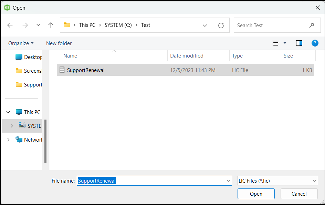The width and height of the screenshot is (325, 205).
Task: Click the Up one level arrow
Action: [x=51, y=25]
